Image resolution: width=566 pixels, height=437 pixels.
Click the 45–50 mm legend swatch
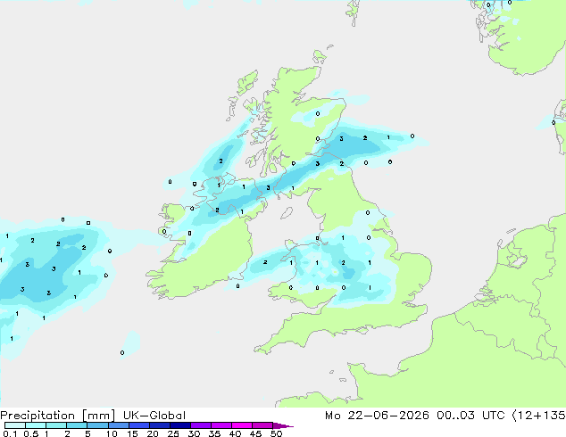[x=262, y=425]
